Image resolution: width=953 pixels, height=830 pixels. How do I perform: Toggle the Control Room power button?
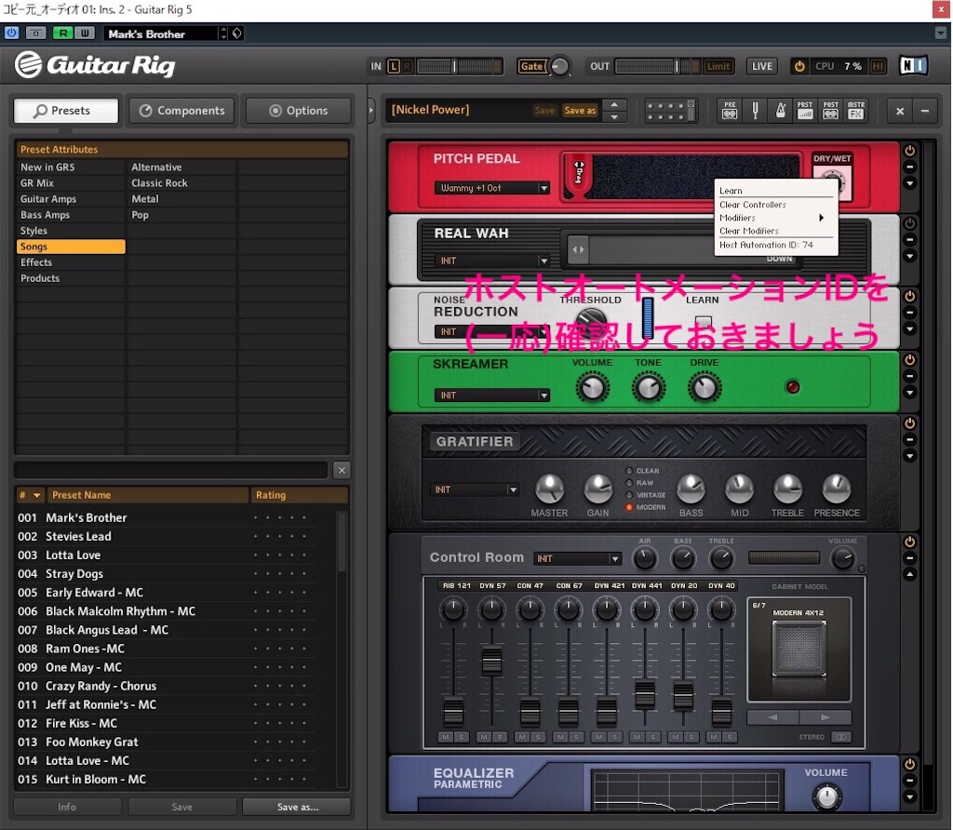tap(910, 542)
